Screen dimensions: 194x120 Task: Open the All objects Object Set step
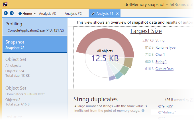34,67
